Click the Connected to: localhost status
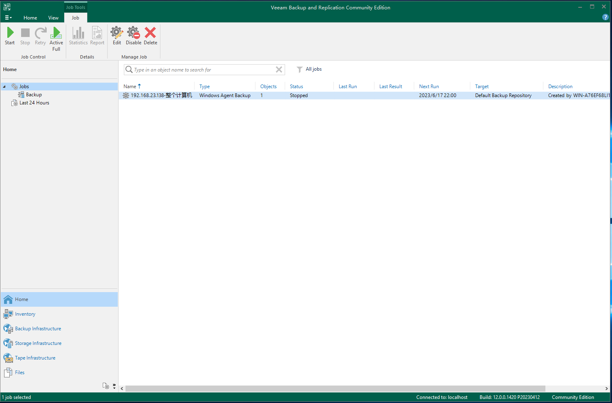The width and height of the screenshot is (612, 403). pos(442,397)
